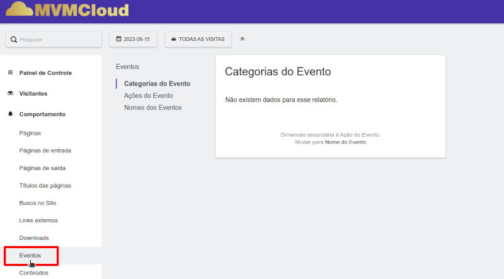Expand the Visitantes menu section

click(x=33, y=93)
